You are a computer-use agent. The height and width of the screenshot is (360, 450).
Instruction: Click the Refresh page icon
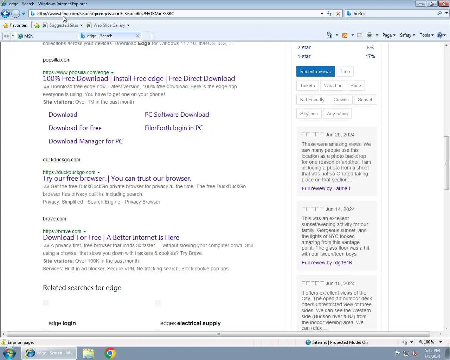329,14
